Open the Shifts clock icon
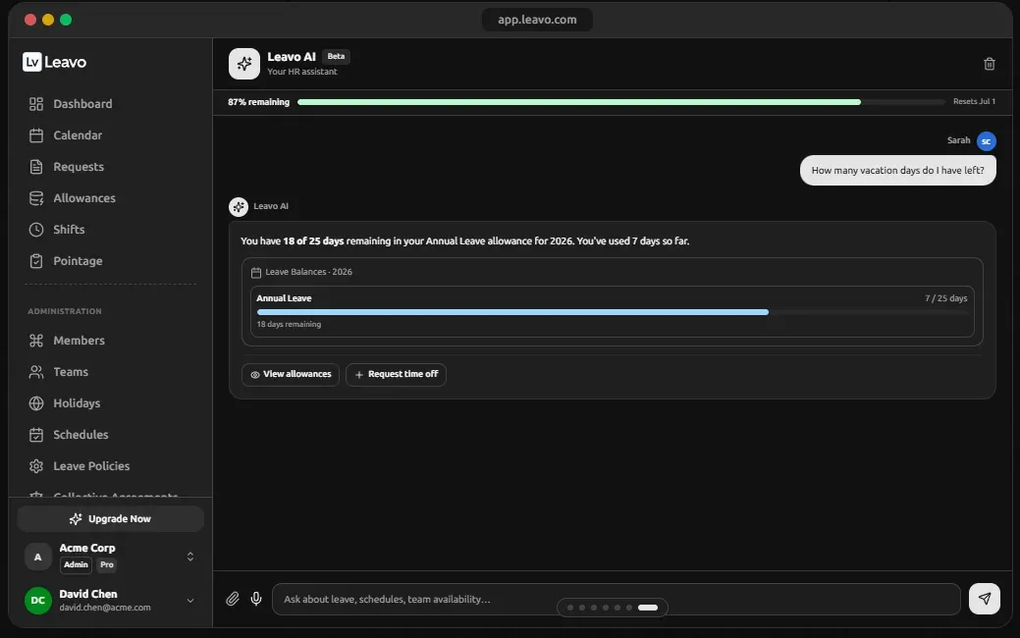Viewport: 1020px width, 638px height. coord(36,230)
